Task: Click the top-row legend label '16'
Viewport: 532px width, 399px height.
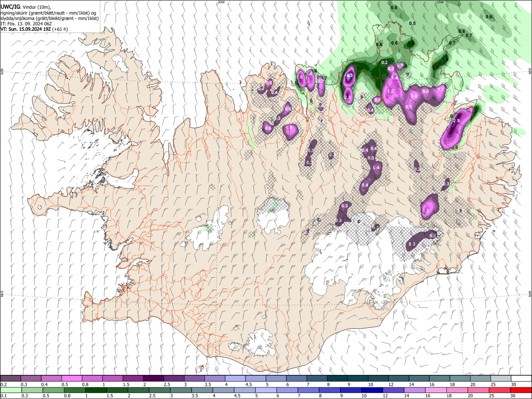Action: coord(432,384)
